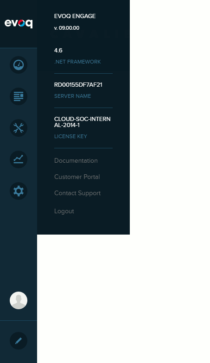Open the Settings gear icon
Screen dimensions: 210x363
19,191
